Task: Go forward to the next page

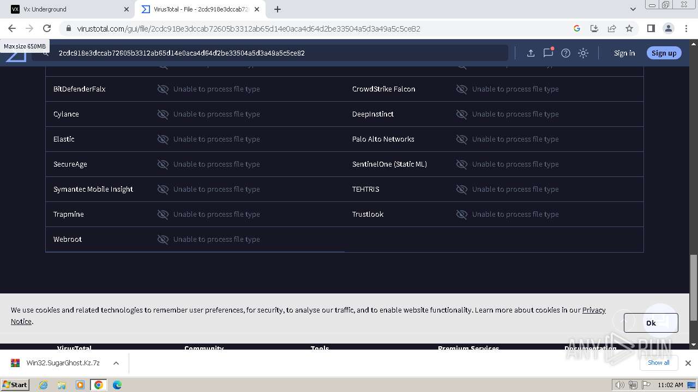Action: 29,28
